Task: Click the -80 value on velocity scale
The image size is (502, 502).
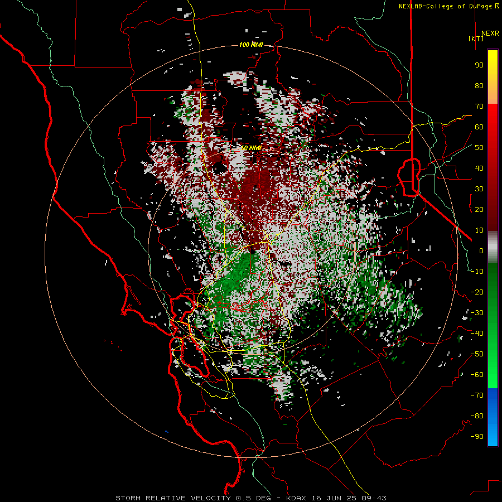Action: coord(477,416)
